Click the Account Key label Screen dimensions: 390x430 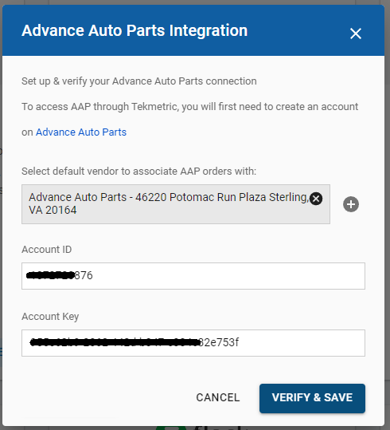click(x=50, y=317)
